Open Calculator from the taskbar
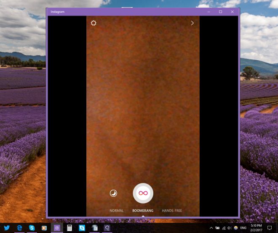The width and height of the screenshot is (278, 233). click(69, 228)
